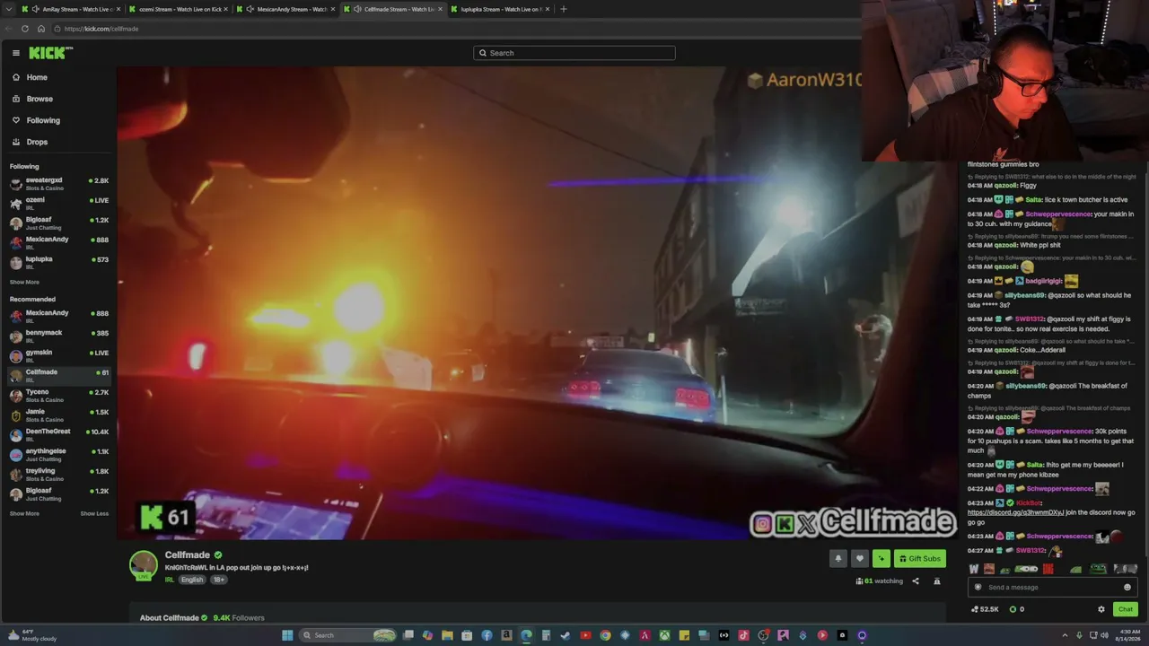Open treyliving recommended channel
Screen dimensions: 1149x646
coord(58,475)
